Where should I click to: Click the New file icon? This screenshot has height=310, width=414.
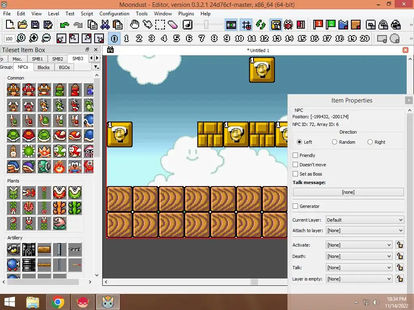click(10, 25)
